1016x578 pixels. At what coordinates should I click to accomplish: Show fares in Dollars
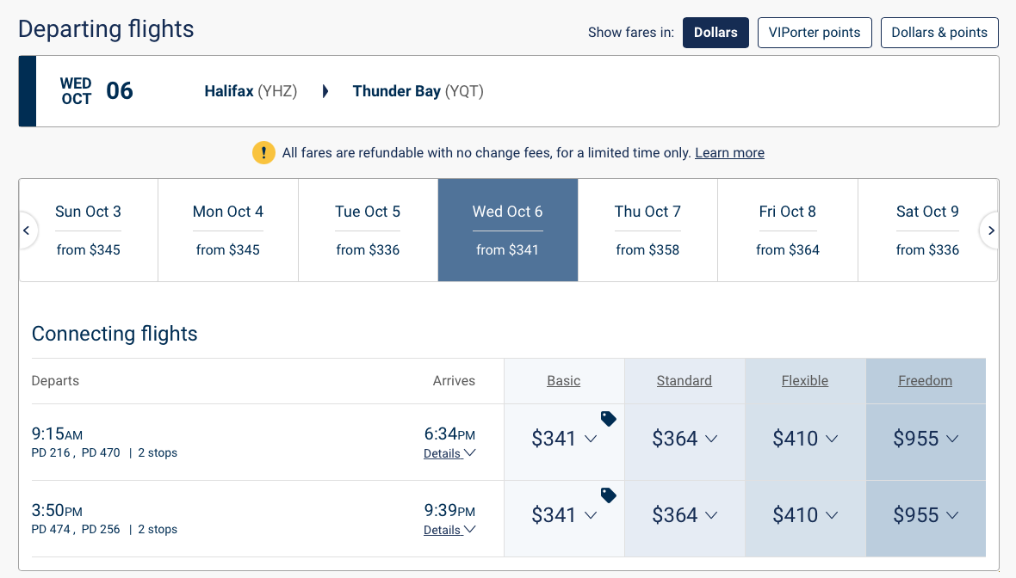(x=716, y=33)
